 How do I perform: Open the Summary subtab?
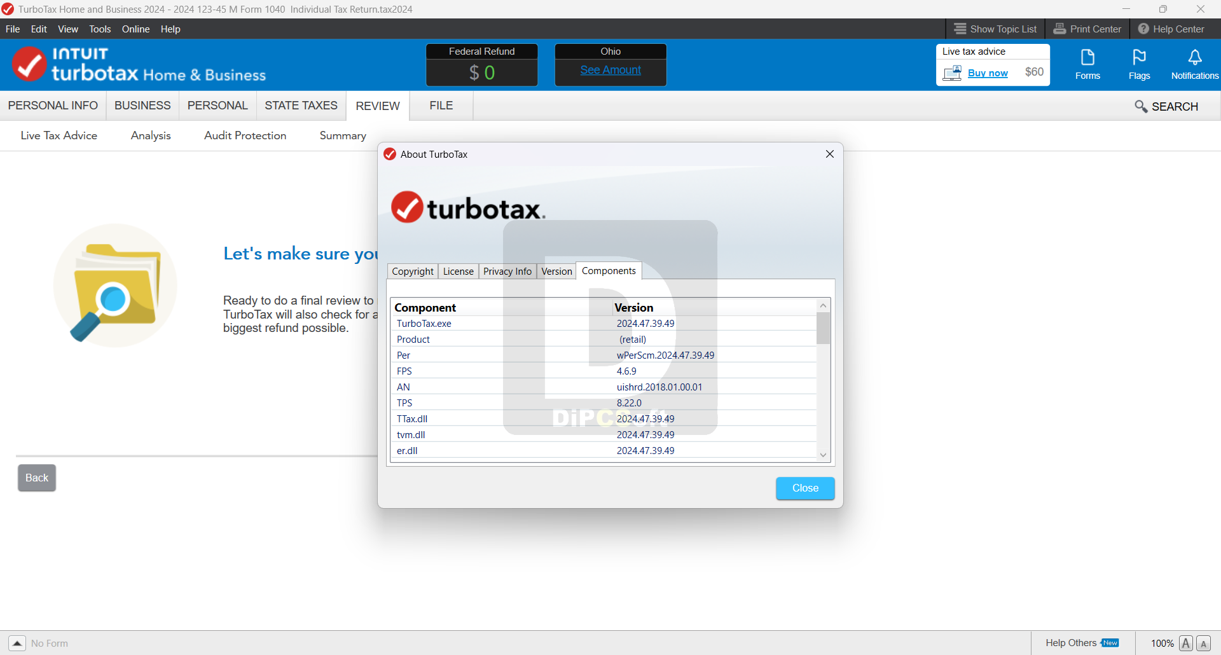tap(343, 135)
